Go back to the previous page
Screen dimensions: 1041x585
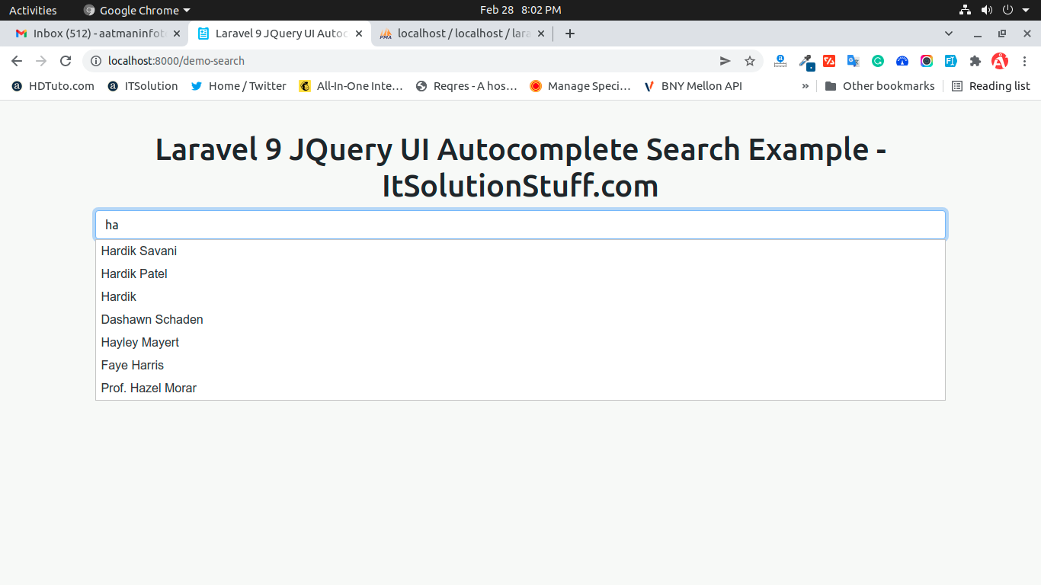[17, 61]
